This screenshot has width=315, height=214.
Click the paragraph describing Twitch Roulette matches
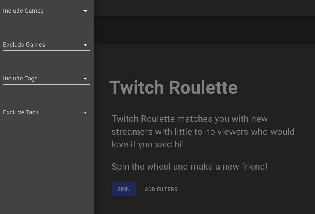(203, 132)
